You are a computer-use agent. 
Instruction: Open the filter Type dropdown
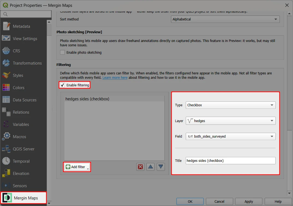230,105
